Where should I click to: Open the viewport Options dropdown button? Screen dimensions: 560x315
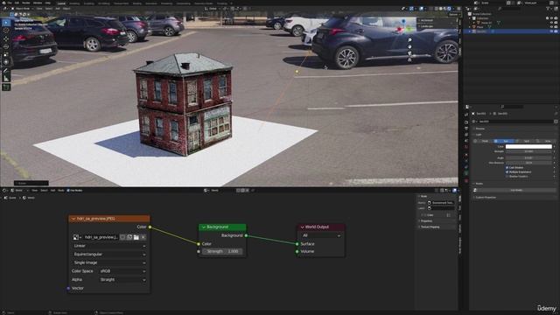(x=453, y=15)
